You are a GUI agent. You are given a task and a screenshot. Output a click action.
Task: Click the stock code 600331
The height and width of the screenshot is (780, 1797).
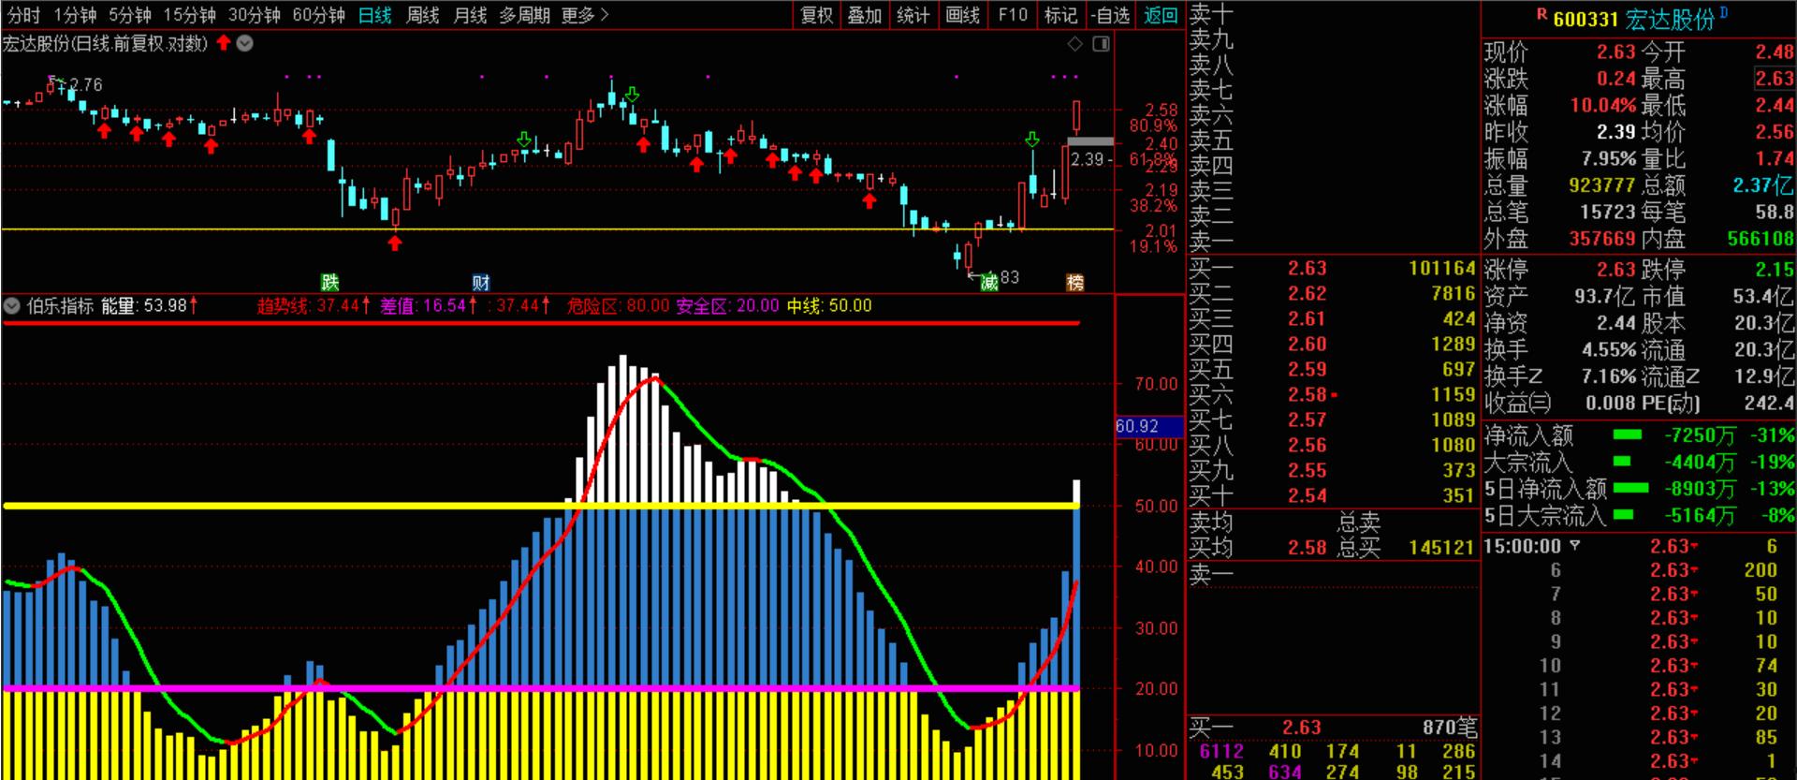coord(1585,20)
